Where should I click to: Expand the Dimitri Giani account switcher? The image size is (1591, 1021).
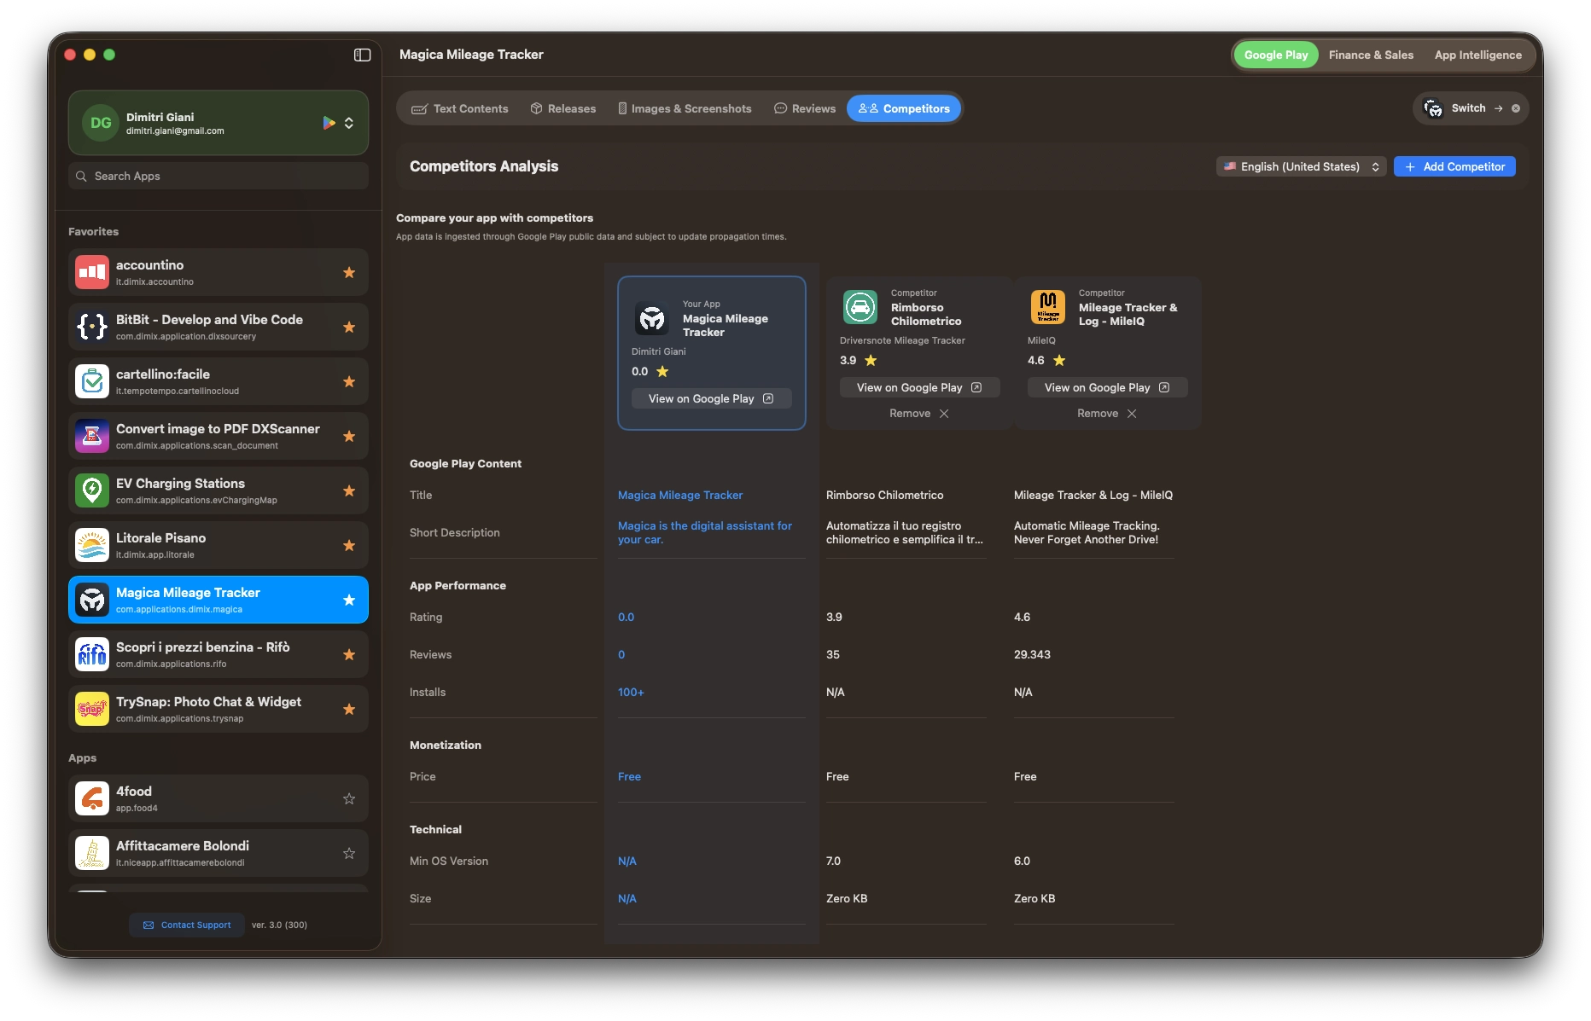click(348, 123)
